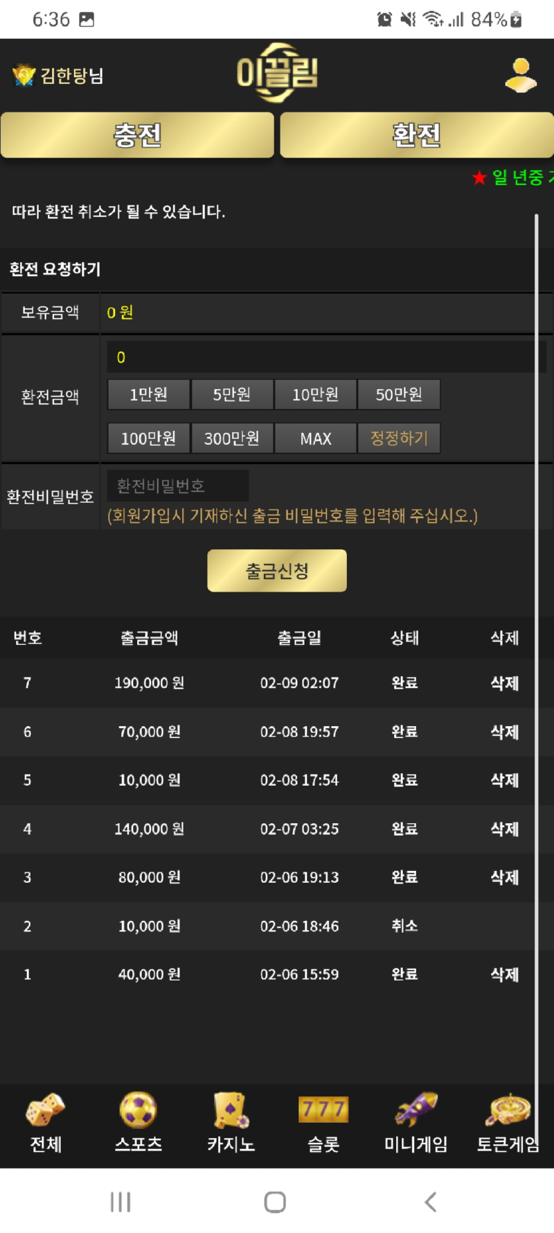Screen dimensions: 554x1233
Task: Open the 카지노 cards icon
Action: pos(231,1110)
